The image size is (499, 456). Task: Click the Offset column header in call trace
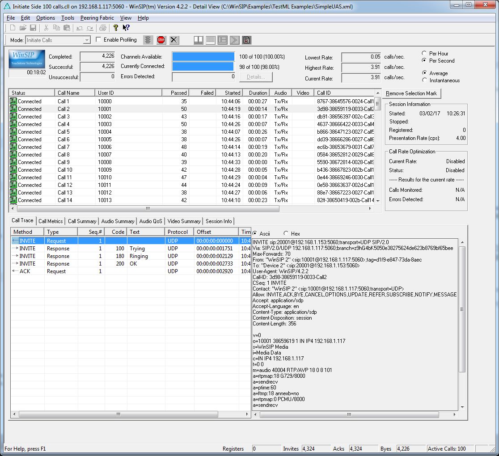(216, 232)
